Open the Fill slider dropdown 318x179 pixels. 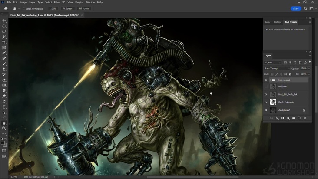click(x=309, y=74)
